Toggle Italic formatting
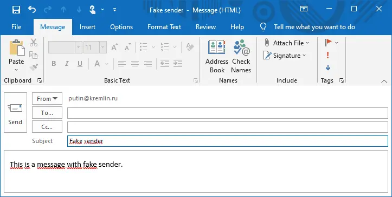This screenshot has width=392, height=197. coord(67,64)
